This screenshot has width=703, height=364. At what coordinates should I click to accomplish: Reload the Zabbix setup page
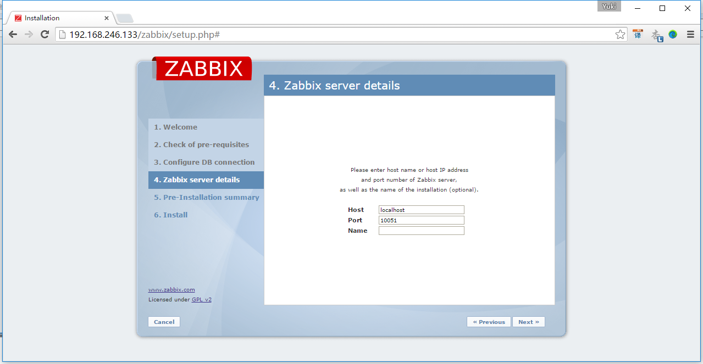click(45, 35)
